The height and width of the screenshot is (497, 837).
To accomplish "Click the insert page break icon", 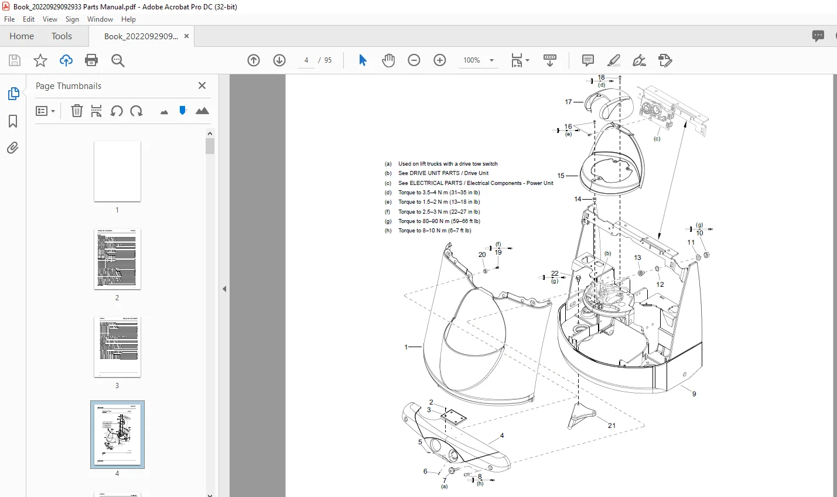I will pos(97,111).
